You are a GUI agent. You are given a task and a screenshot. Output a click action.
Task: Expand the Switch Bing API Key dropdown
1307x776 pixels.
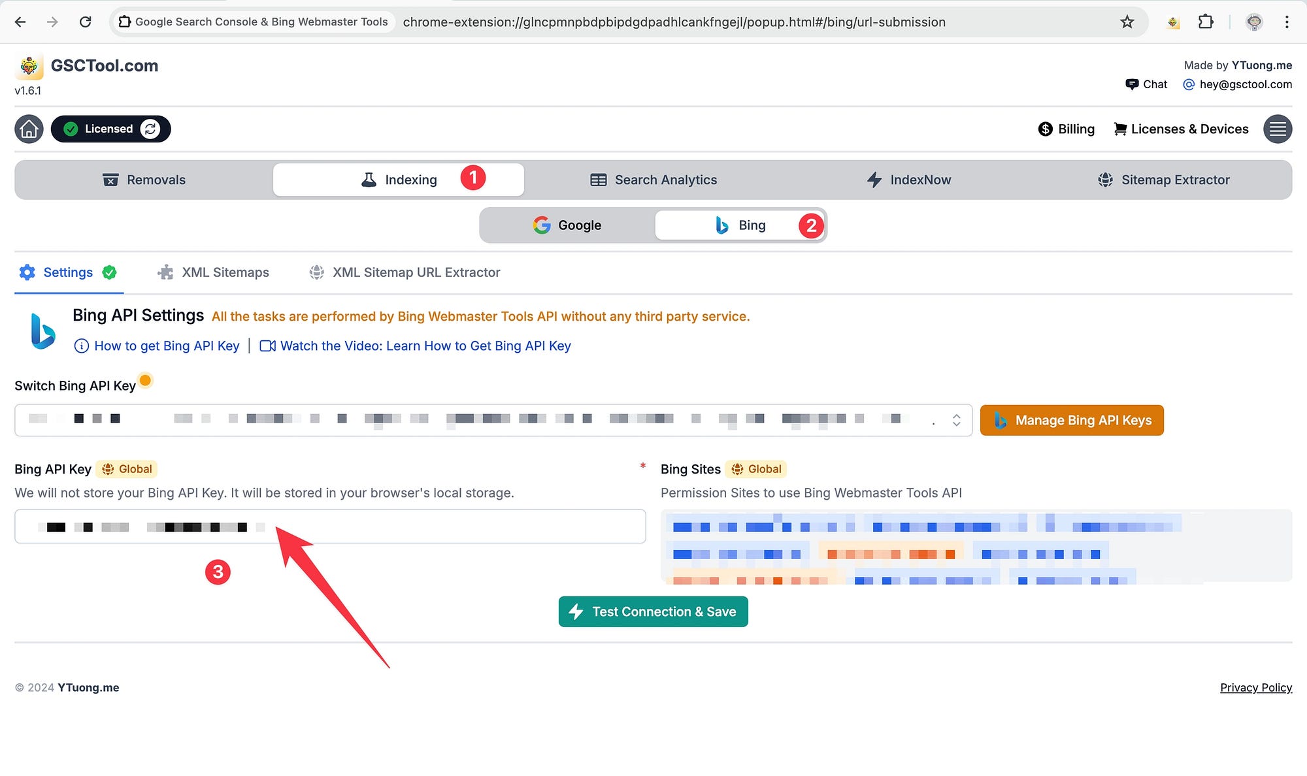956,420
